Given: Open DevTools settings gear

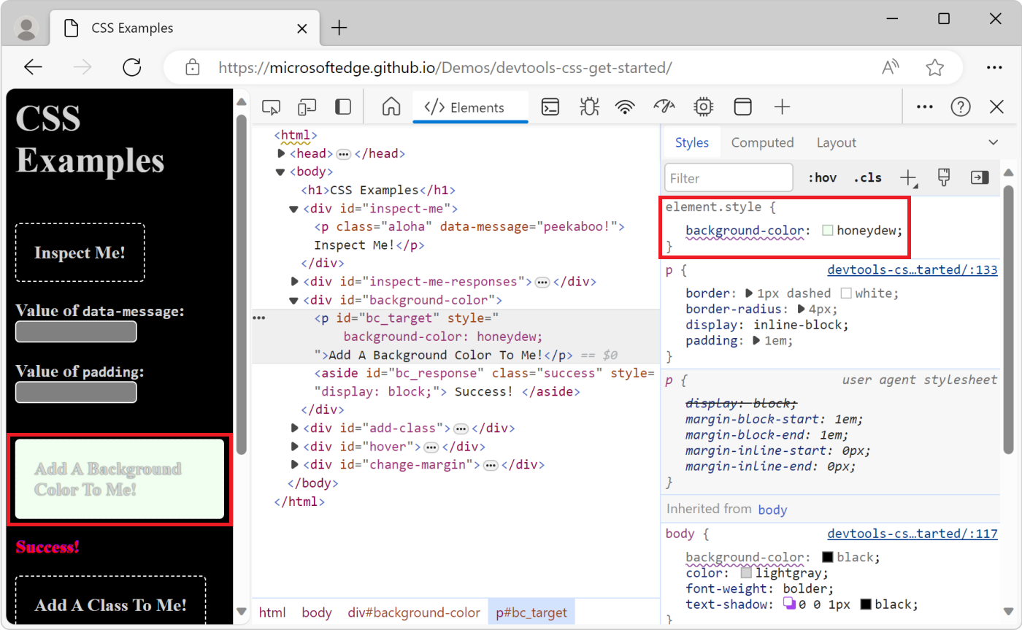Looking at the screenshot, I should [x=703, y=107].
